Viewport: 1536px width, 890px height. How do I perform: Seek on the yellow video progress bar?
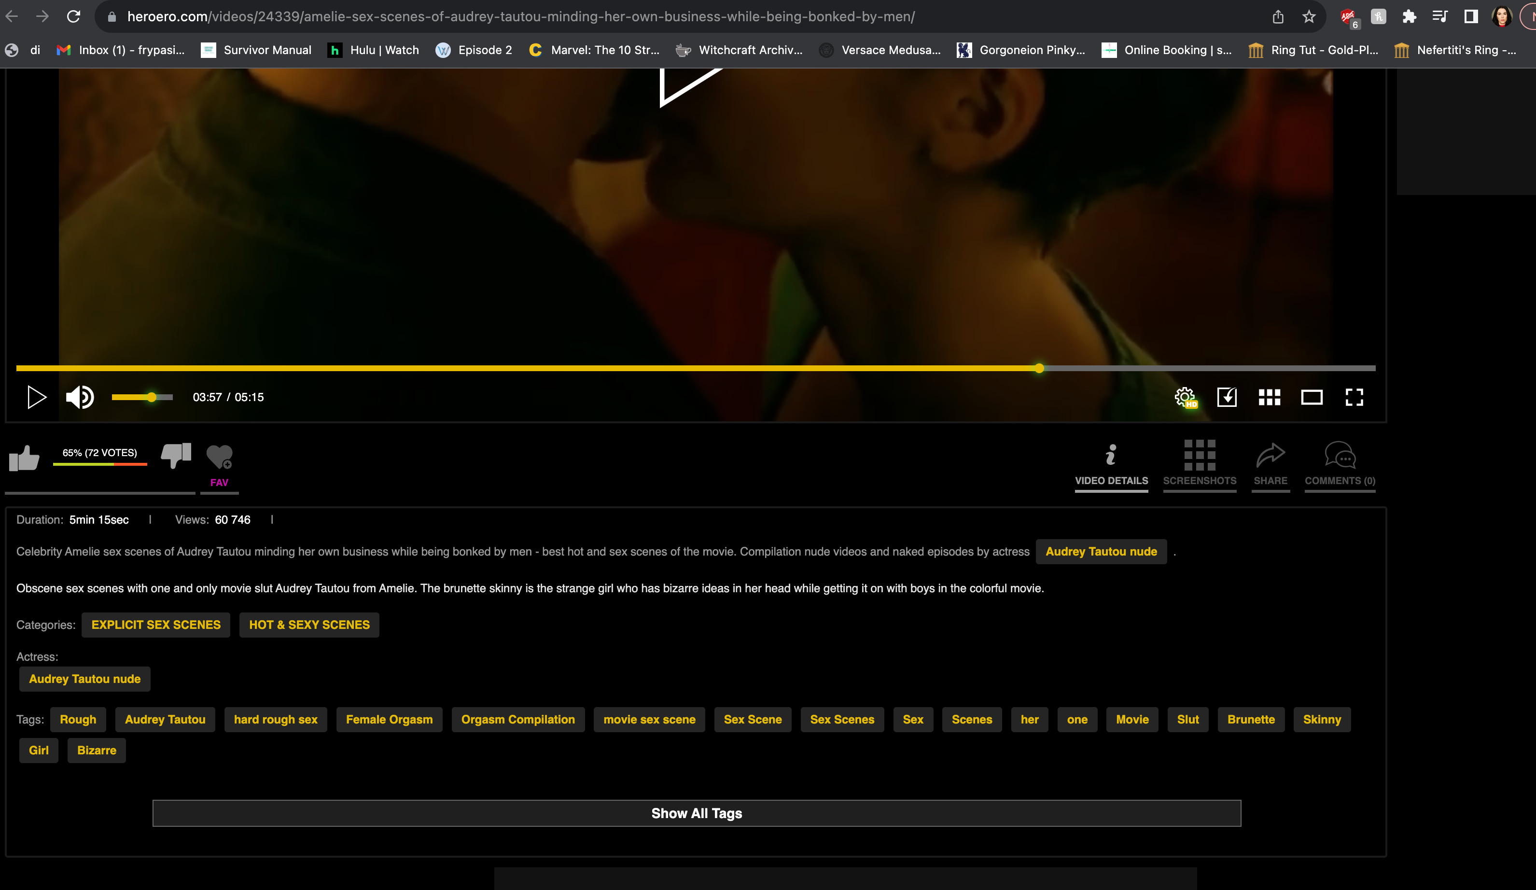click(696, 368)
